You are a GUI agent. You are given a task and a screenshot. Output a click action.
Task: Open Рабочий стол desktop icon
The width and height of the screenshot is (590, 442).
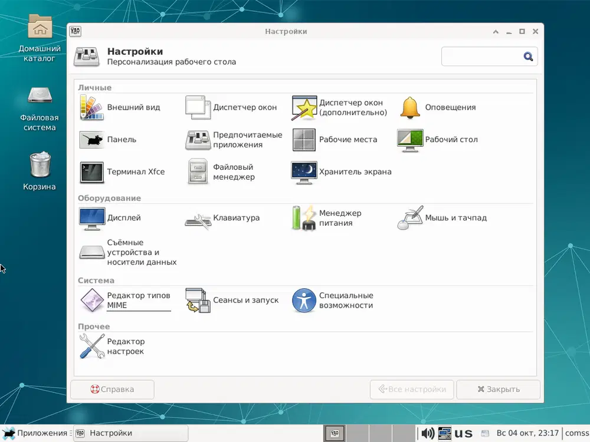tap(410, 140)
